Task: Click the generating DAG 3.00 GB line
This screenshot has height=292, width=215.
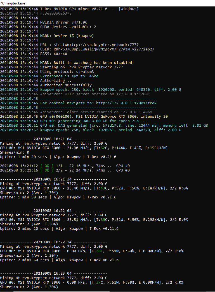Action: (x=74, y=121)
